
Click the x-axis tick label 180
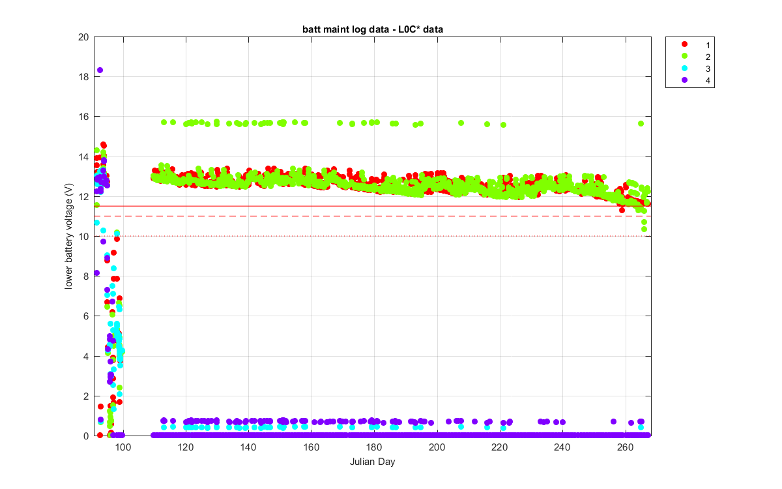coord(374,447)
